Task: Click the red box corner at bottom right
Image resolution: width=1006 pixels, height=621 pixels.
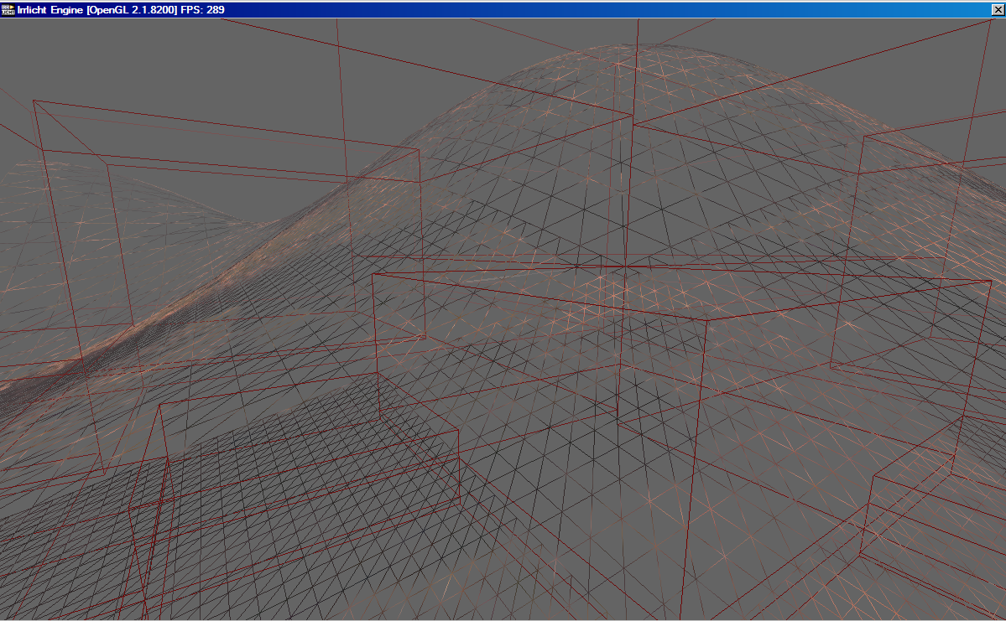Action: coord(874,477)
